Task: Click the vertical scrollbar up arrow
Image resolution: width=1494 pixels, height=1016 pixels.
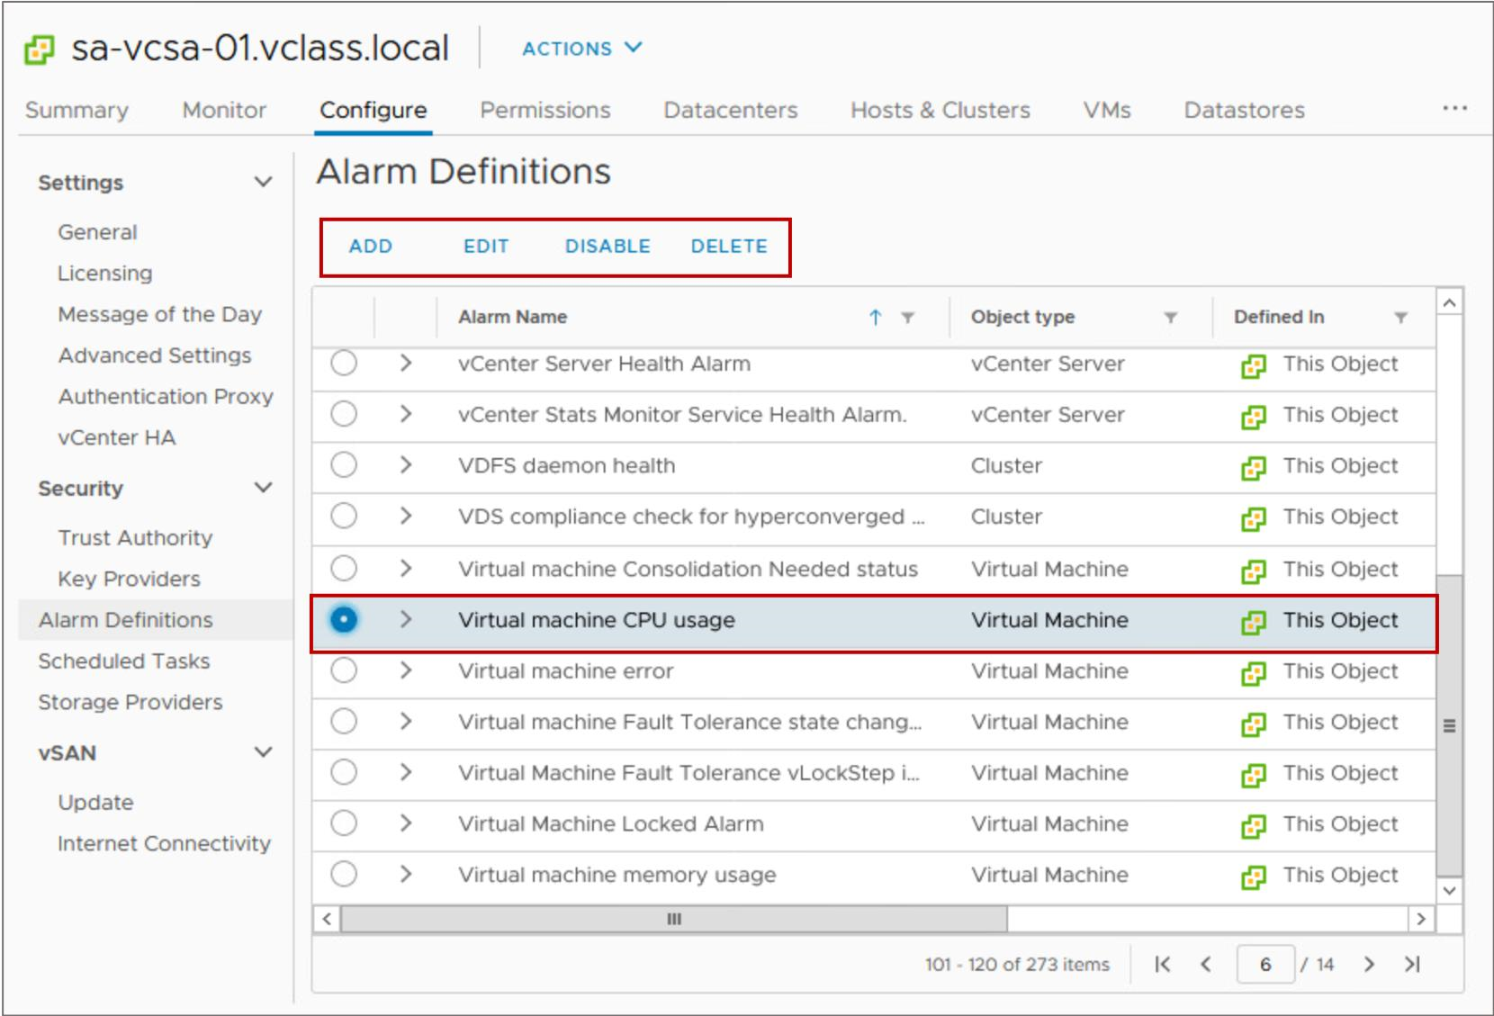Action: click(1449, 303)
